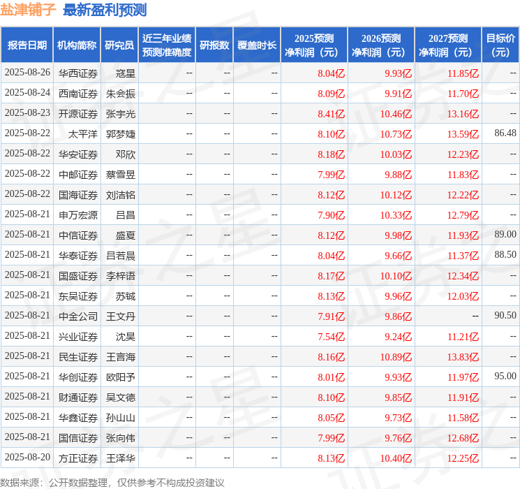
Task: Click the 华泰证券 institution cell
Action: tap(78, 256)
